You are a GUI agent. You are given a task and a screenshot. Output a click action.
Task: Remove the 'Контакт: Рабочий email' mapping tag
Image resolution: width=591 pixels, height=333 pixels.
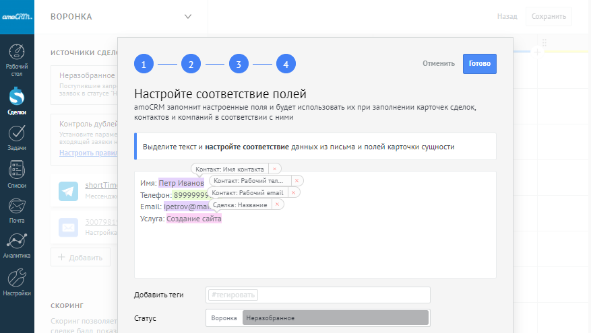pyautogui.click(x=294, y=192)
